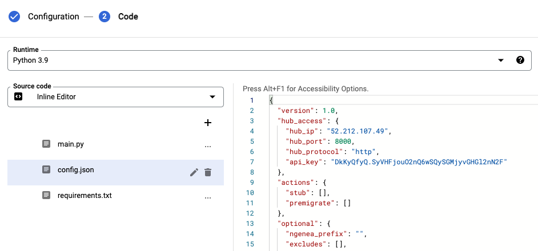
Task: Go back to the Configuration step
Action: coord(53,17)
